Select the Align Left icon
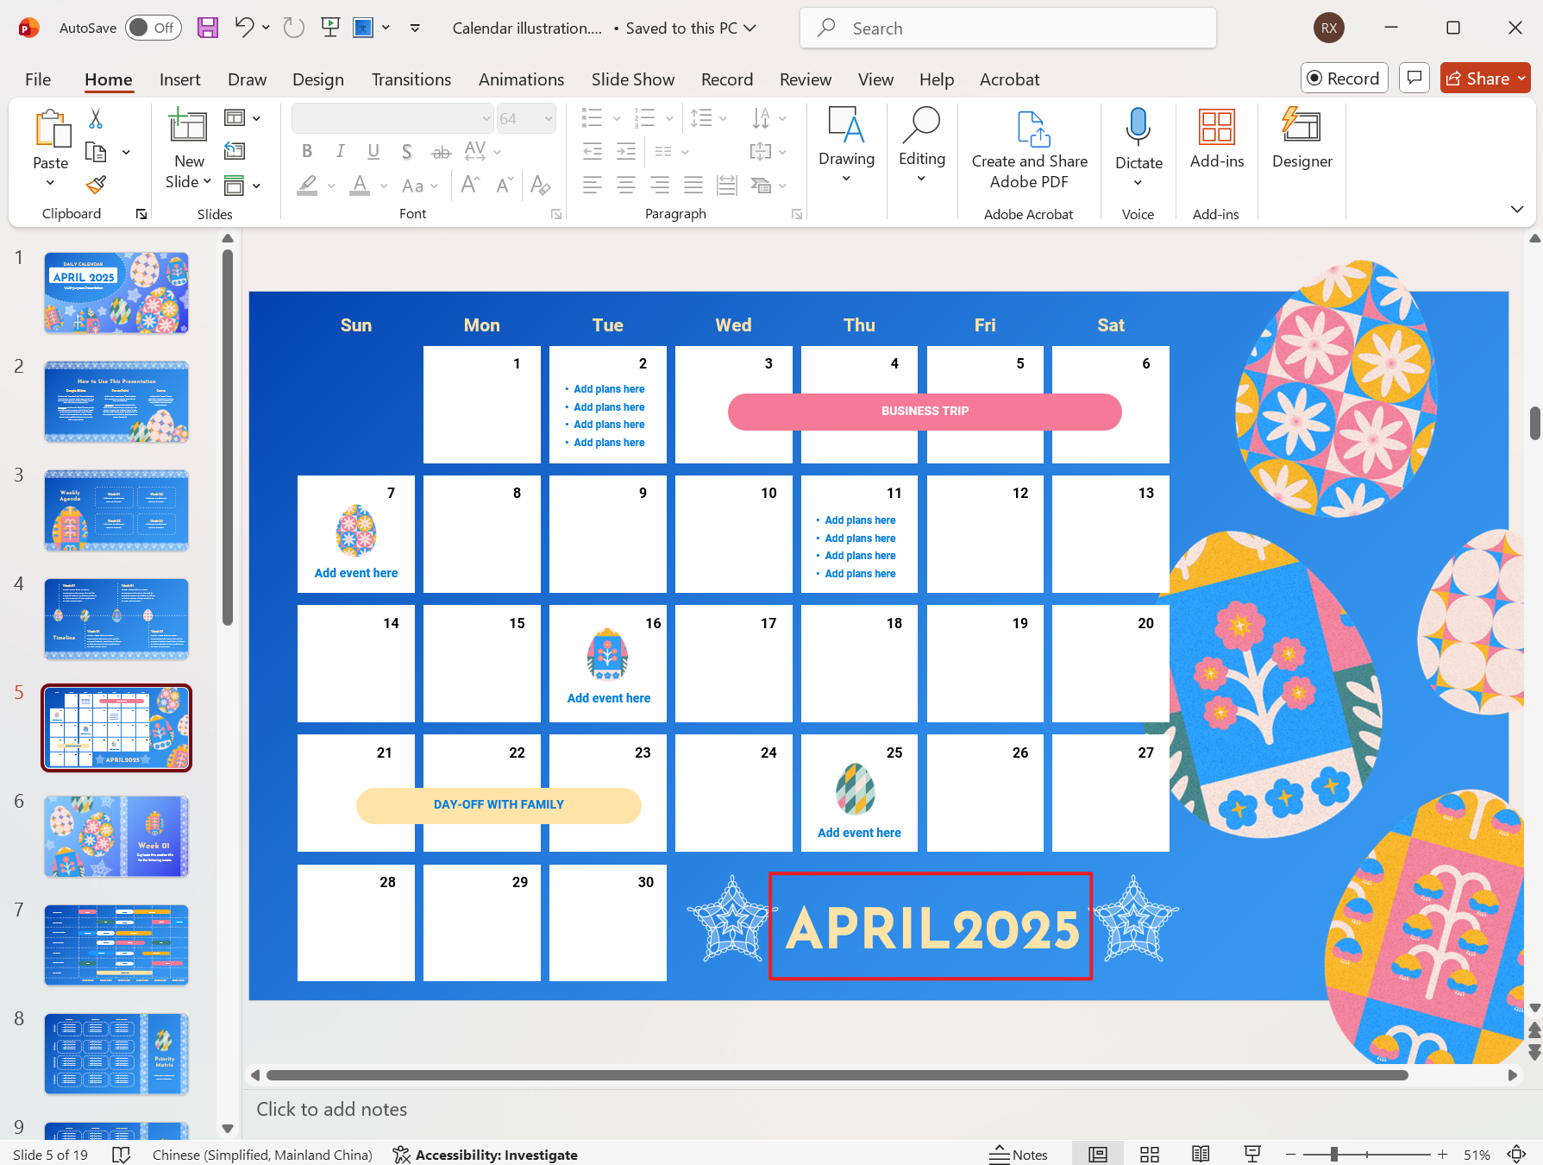 [x=592, y=184]
